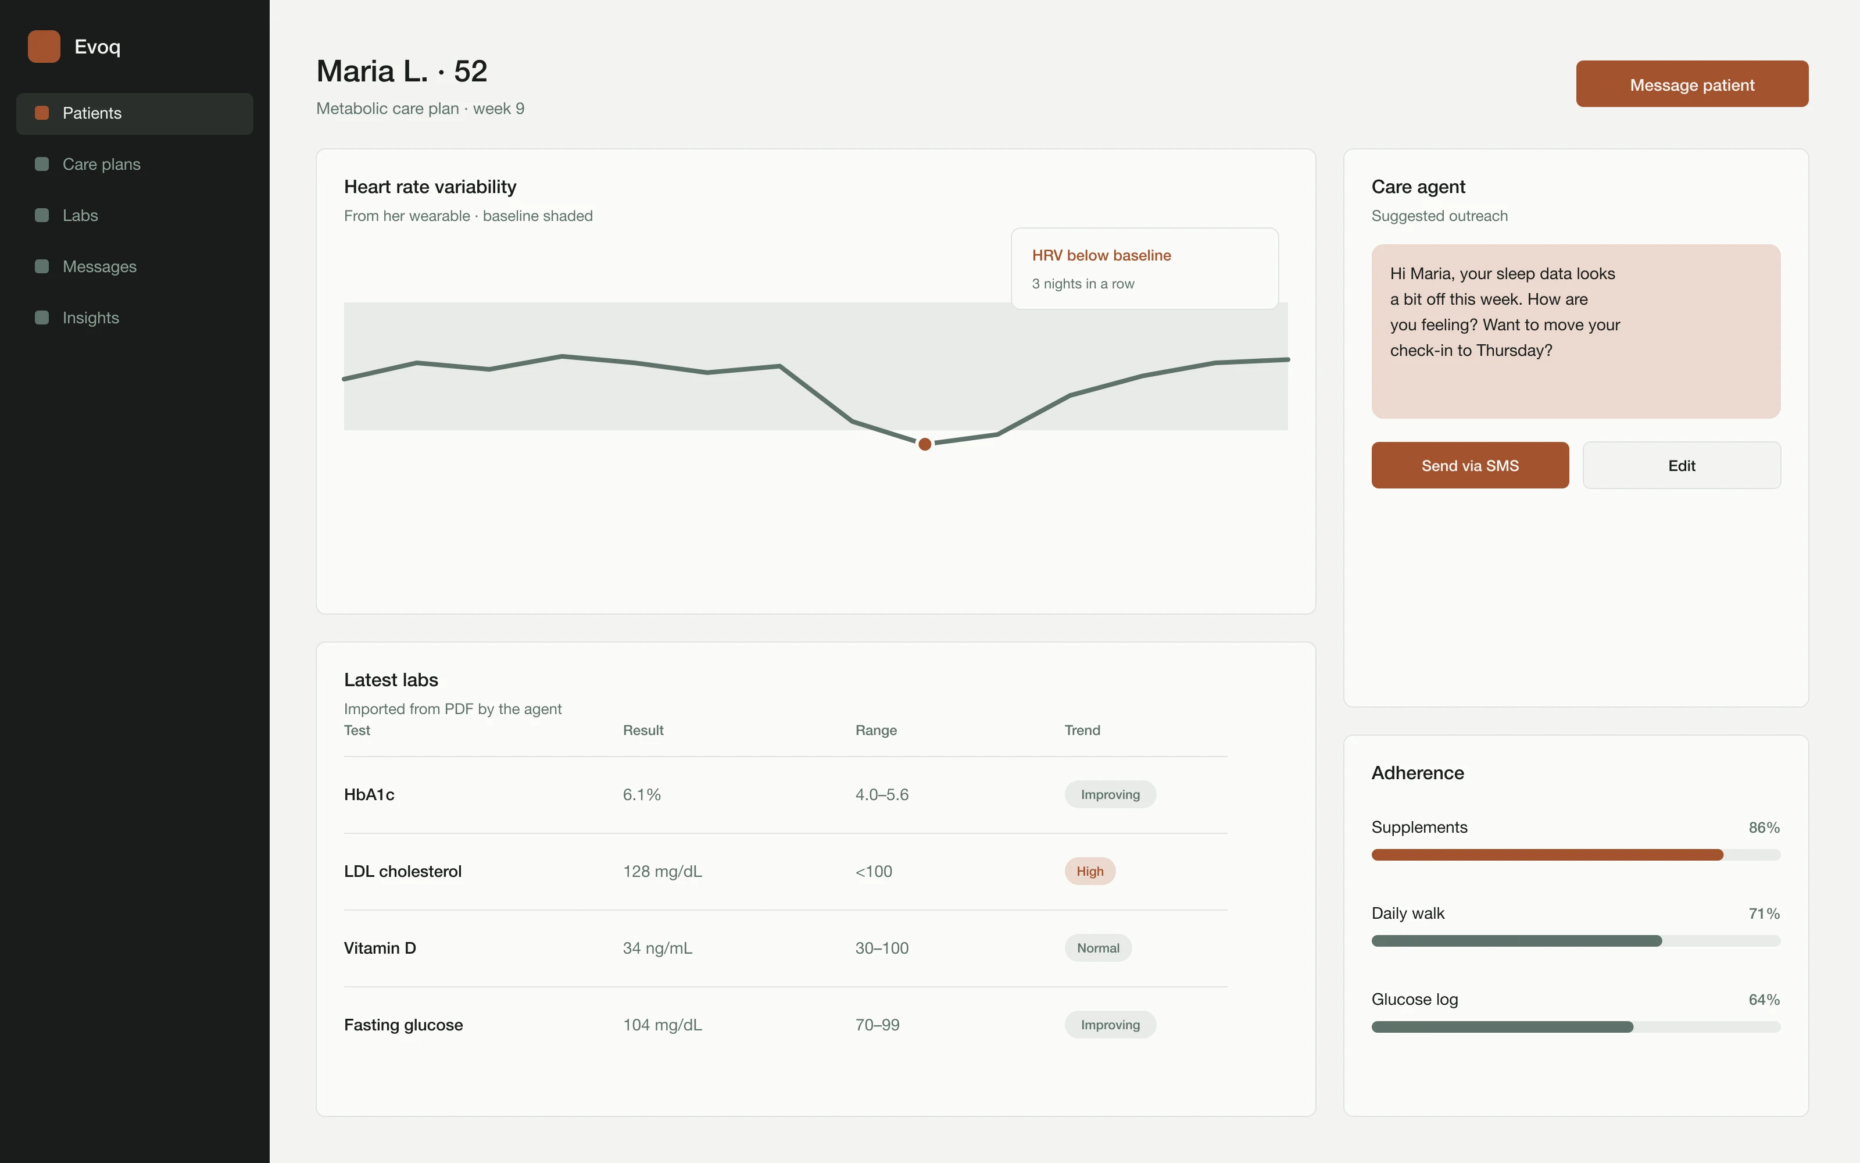The width and height of the screenshot is (1860, 1163).
Task: Click the suggested message to Maria
Action: pyautogui.click(x=1576, y=331)
